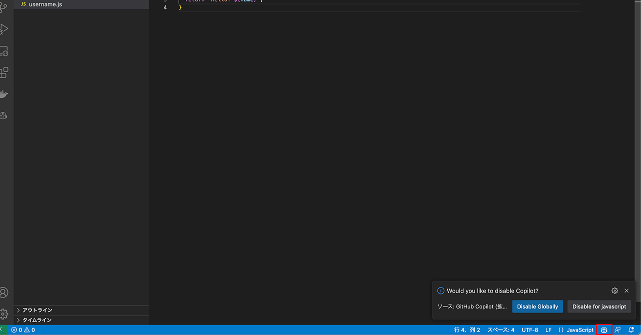Click the Disable for javascript button
Image resolution: width=641 pixels, height=335 pixels.
tap(599, 306)
